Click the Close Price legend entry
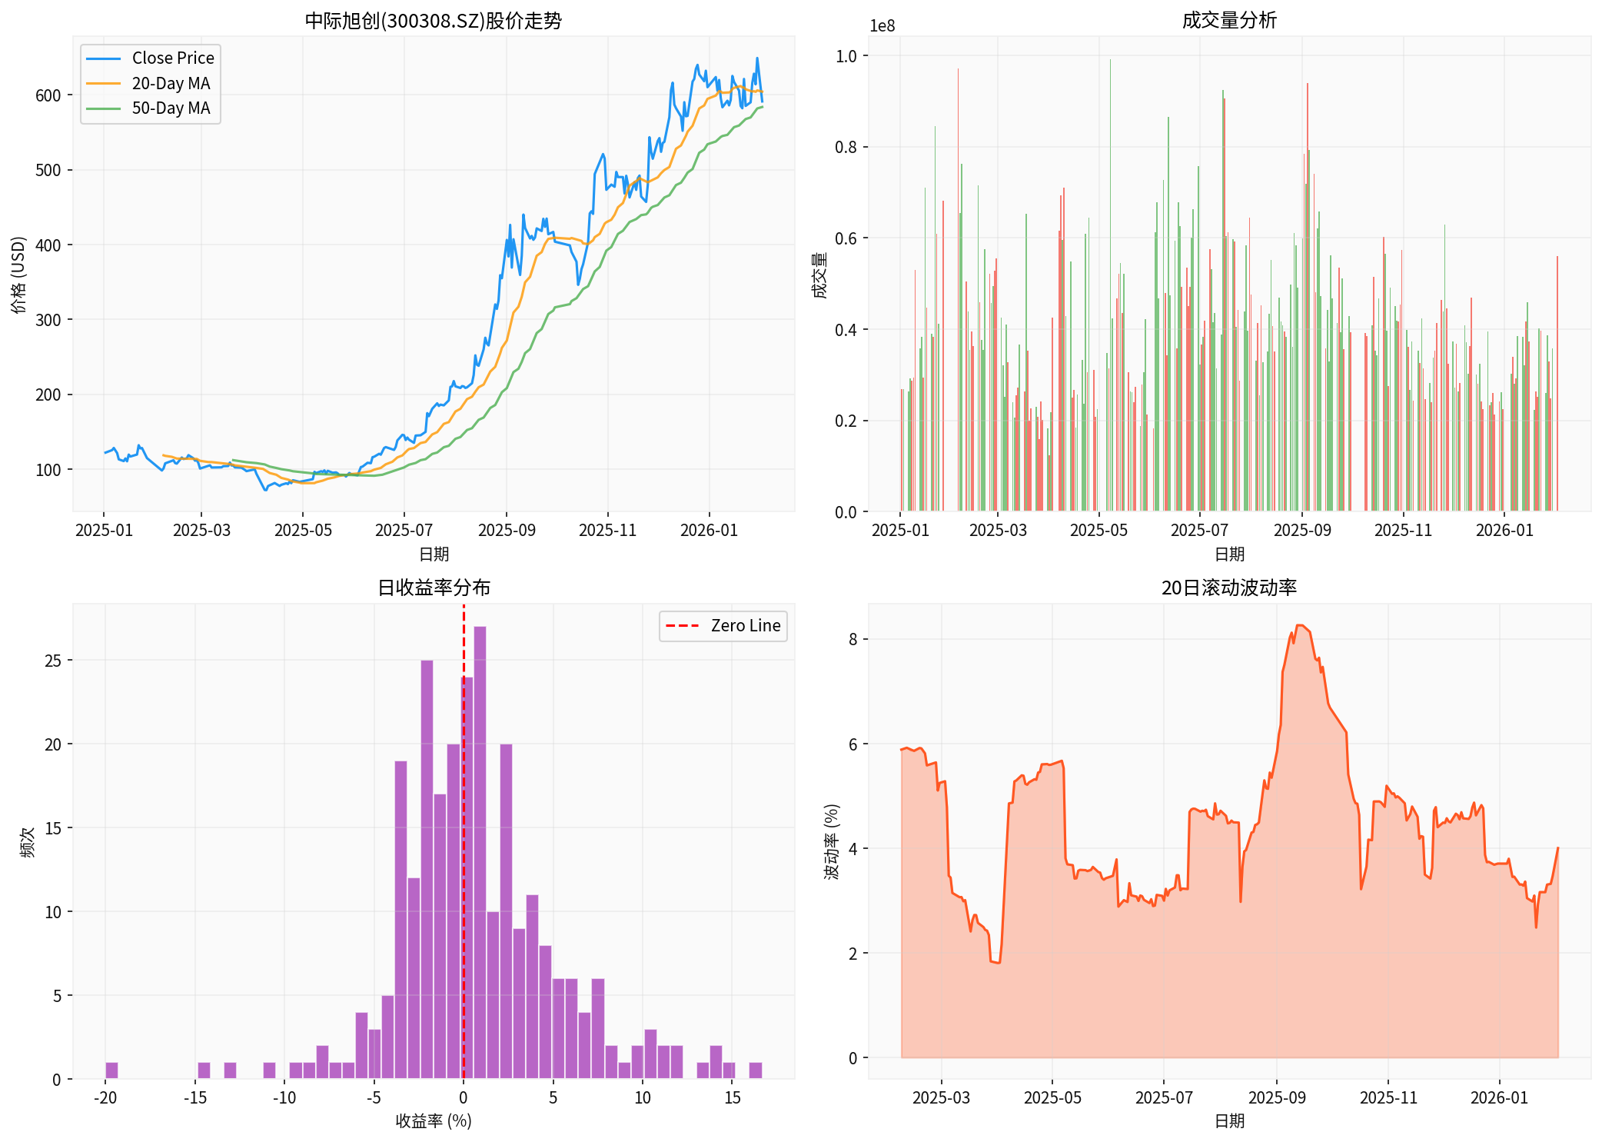Screen dimensions: 1602x1142 pyautogui.click(x=172, y=58)
